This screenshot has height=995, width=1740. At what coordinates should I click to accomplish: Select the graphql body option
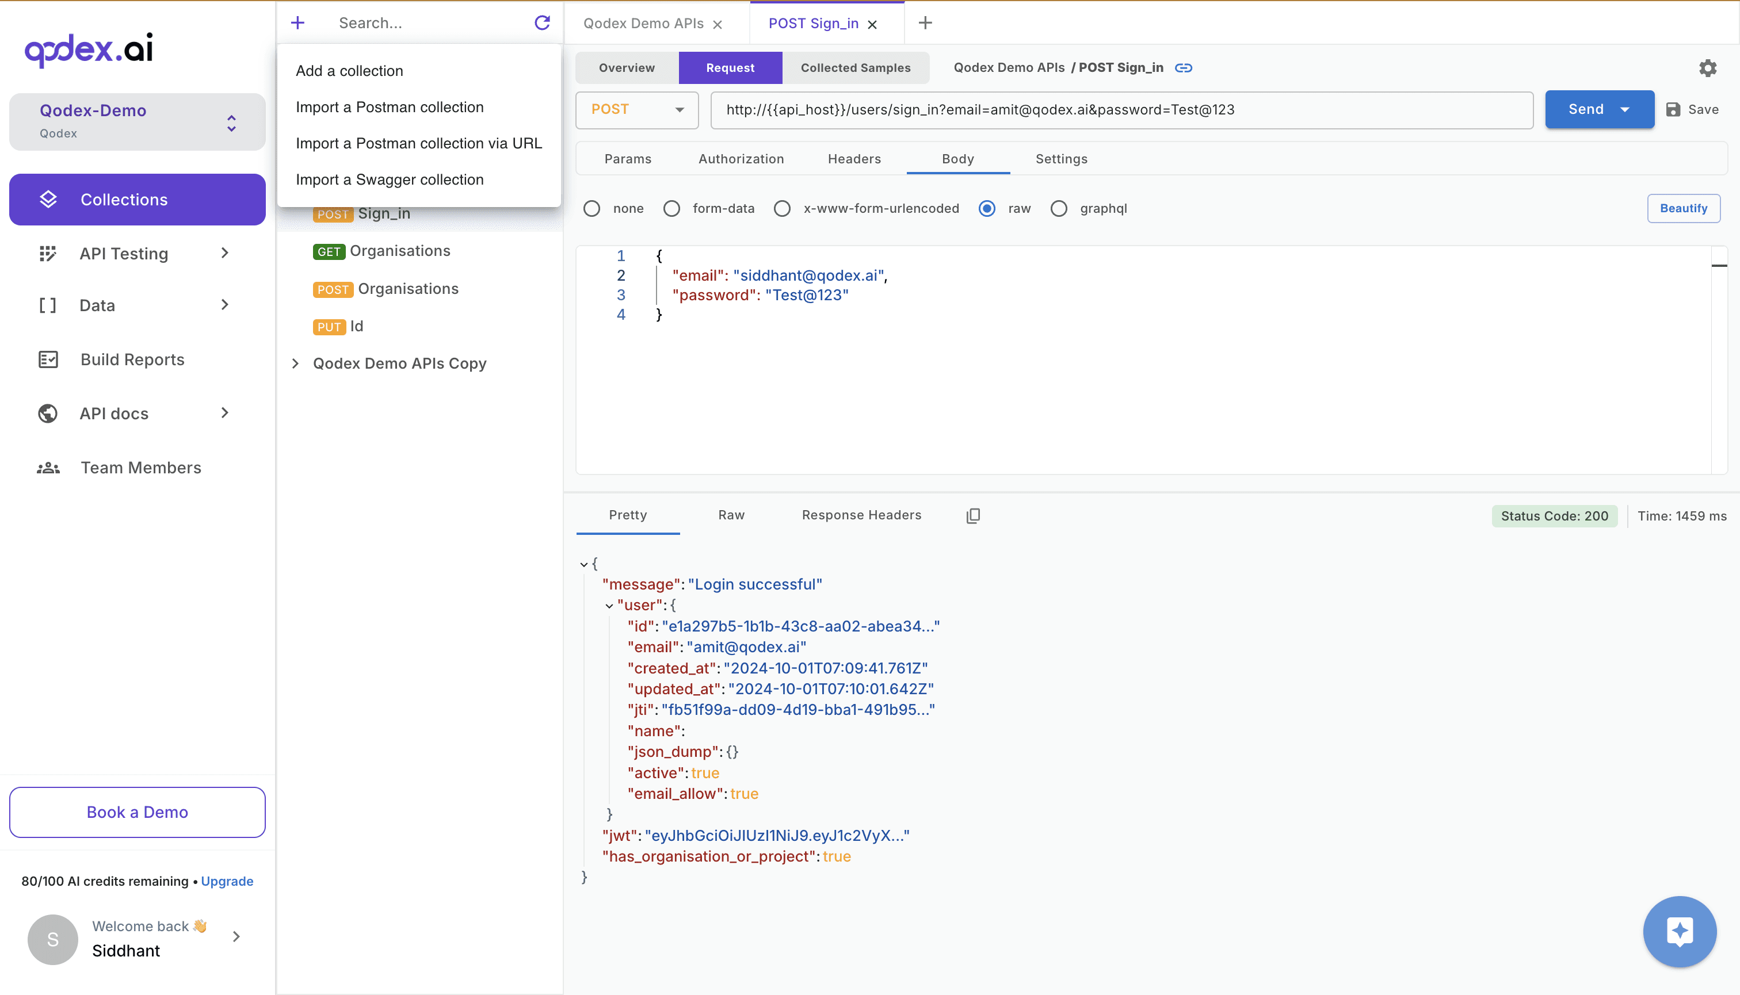(1058, 208)
